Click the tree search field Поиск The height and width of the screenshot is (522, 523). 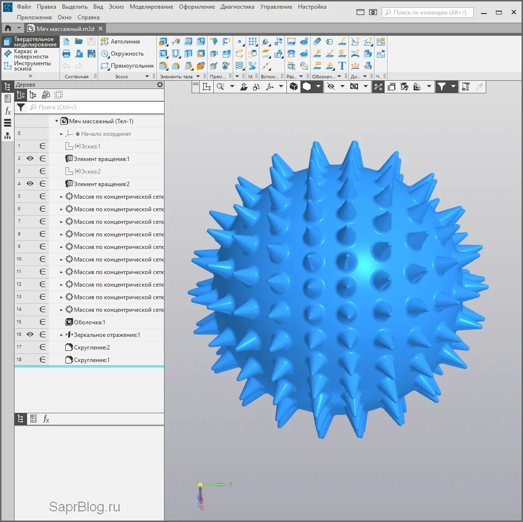pyautogui.click(x=94, y=107)
